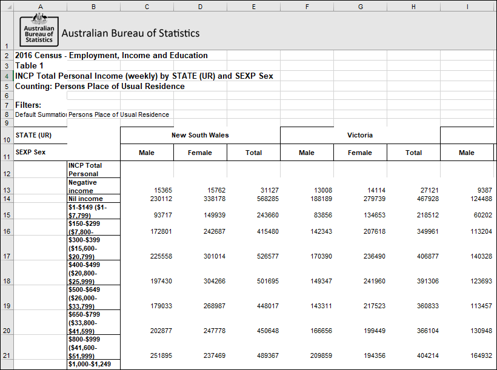Select row 10 header

7,135
